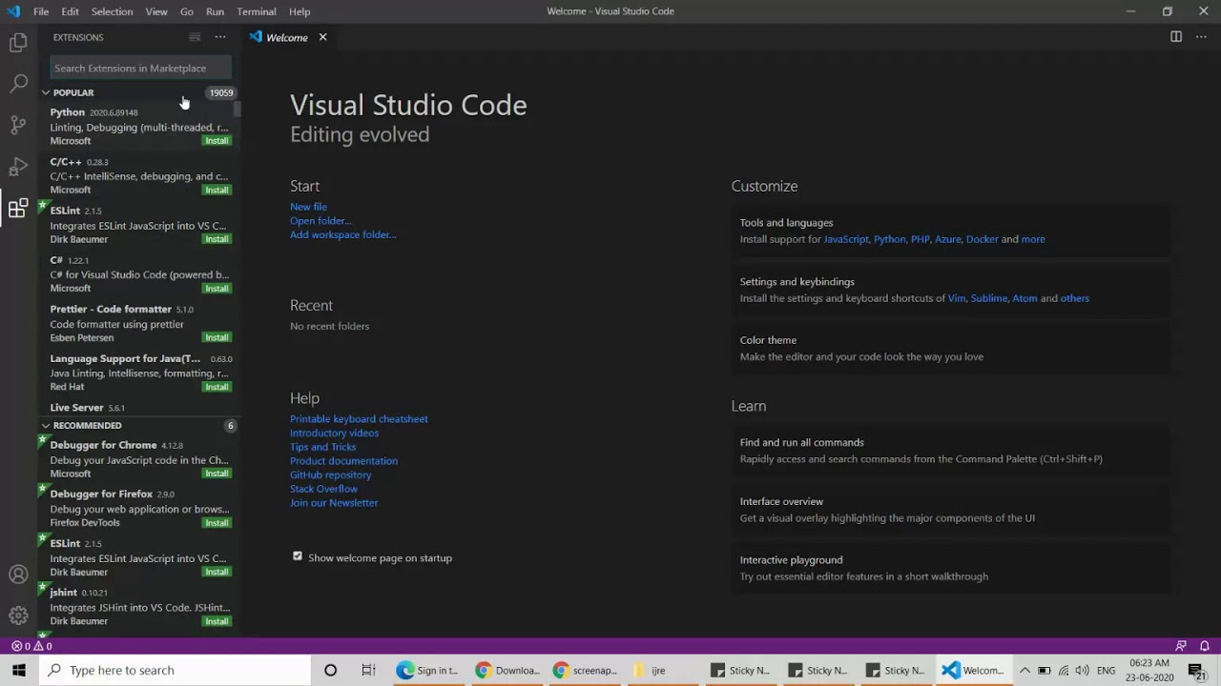Open Task View on the taskbar
The height and width of the screenshot is (686, 1221).
pos(368,670)
